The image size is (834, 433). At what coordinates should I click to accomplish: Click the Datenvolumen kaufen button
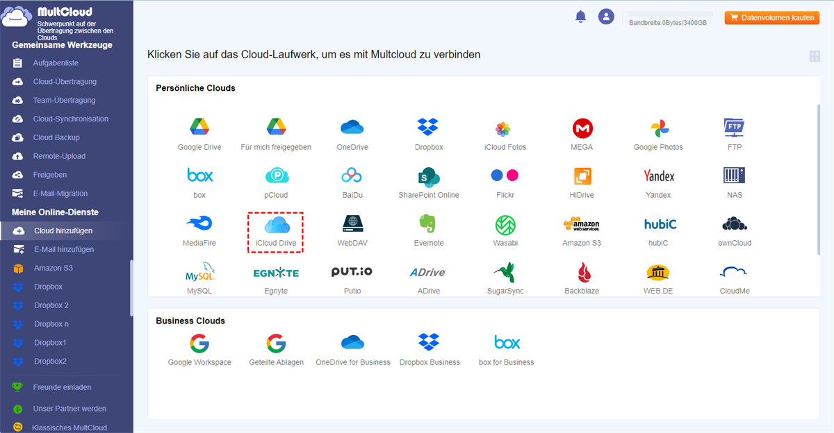tap(772, 18)
